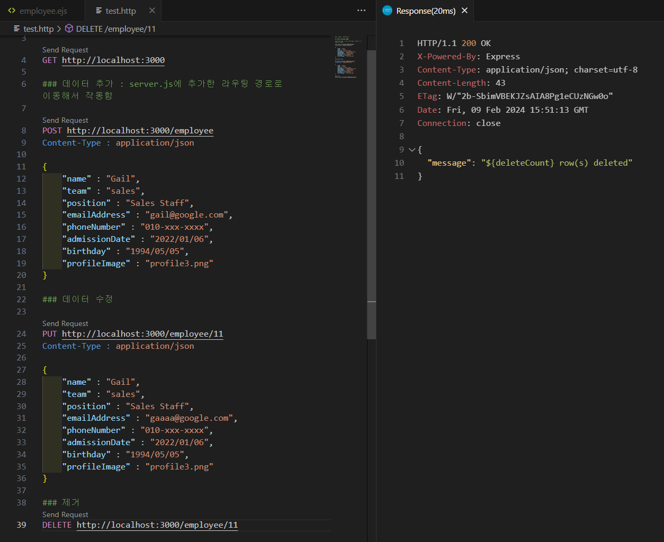Open PUT http://localhost:3000/employee/11 link
The image size is (664, 542).
coord(142,334)
